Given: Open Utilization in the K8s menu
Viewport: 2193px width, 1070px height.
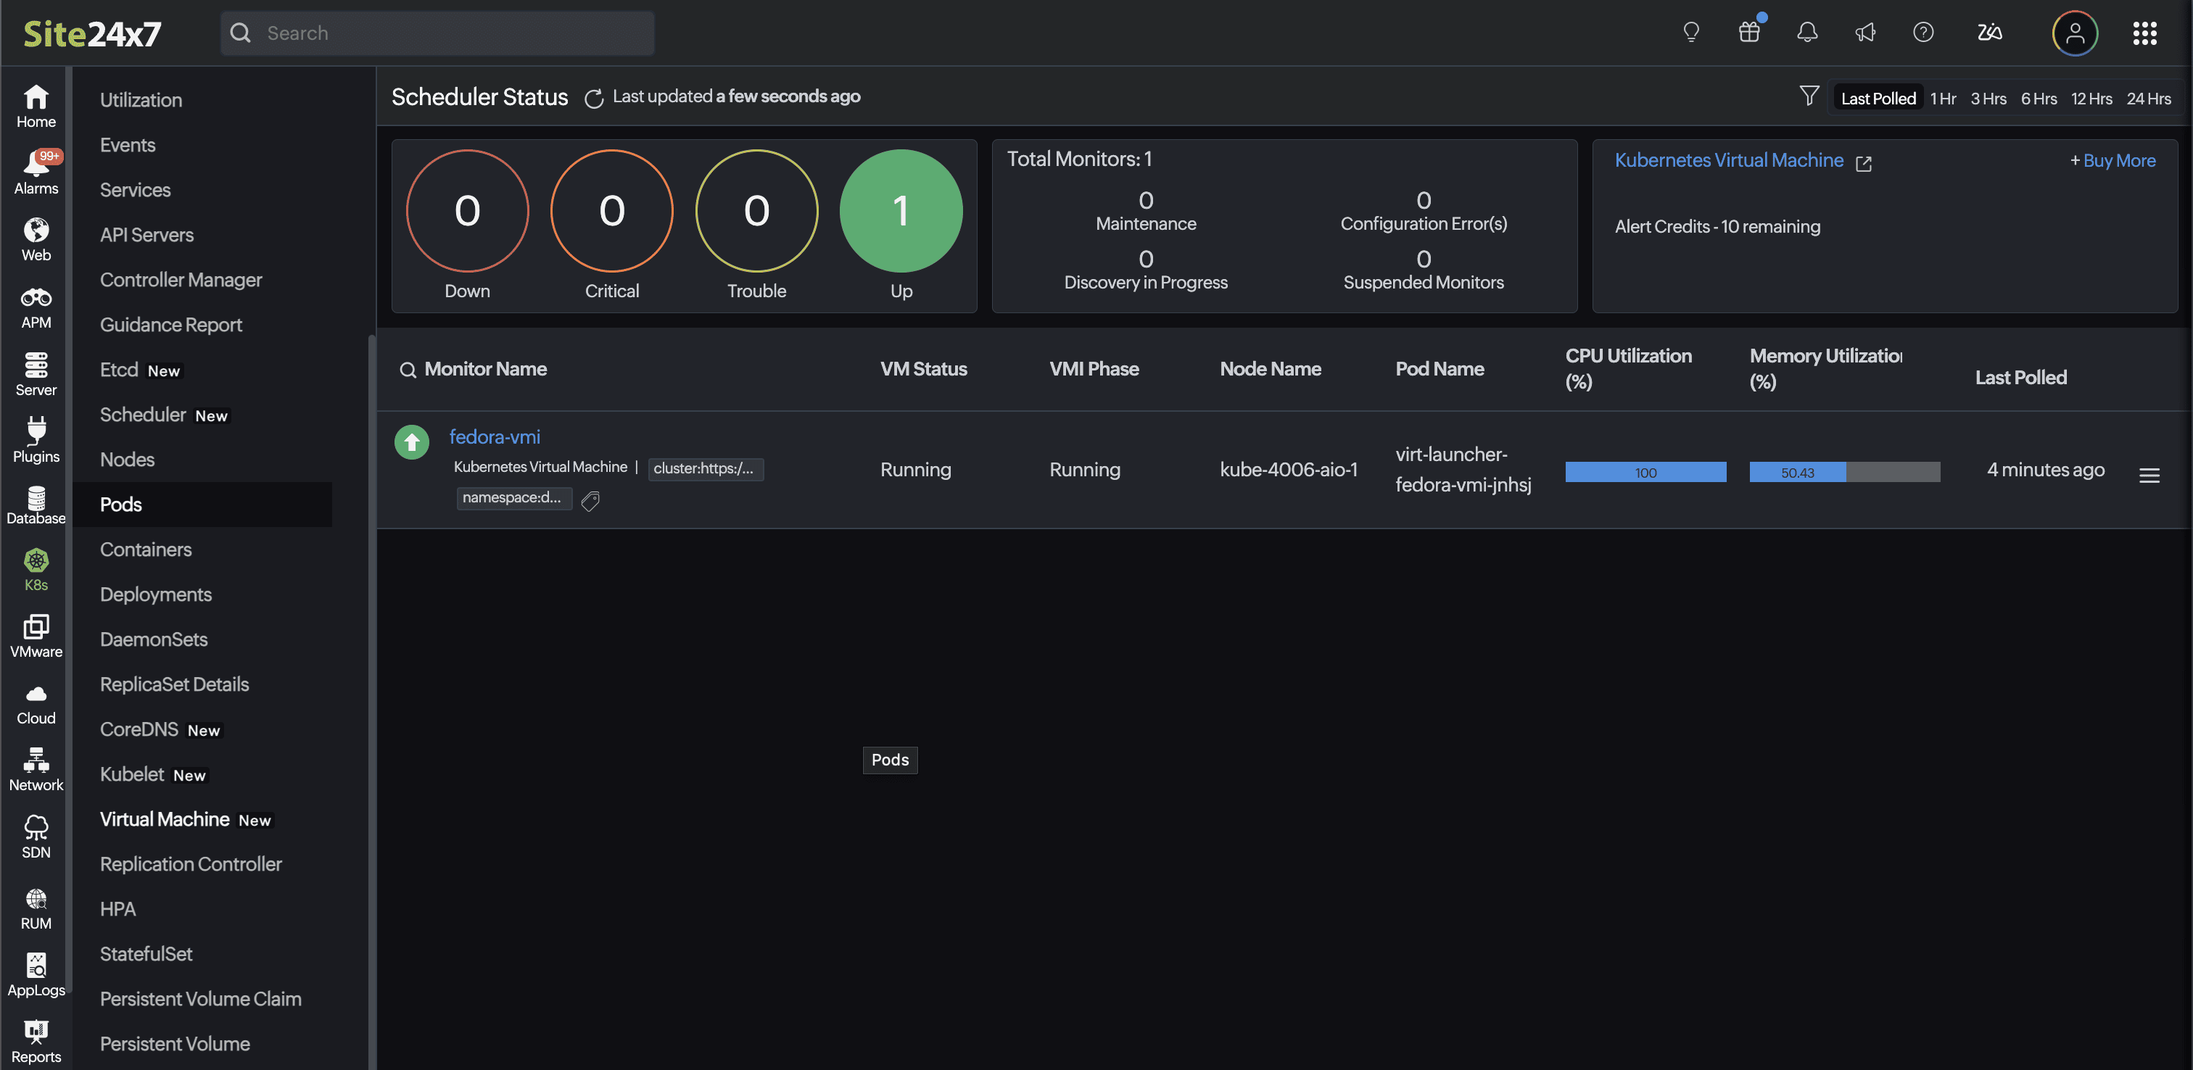Looking at the screenshot, I should [x=141, y=99].
